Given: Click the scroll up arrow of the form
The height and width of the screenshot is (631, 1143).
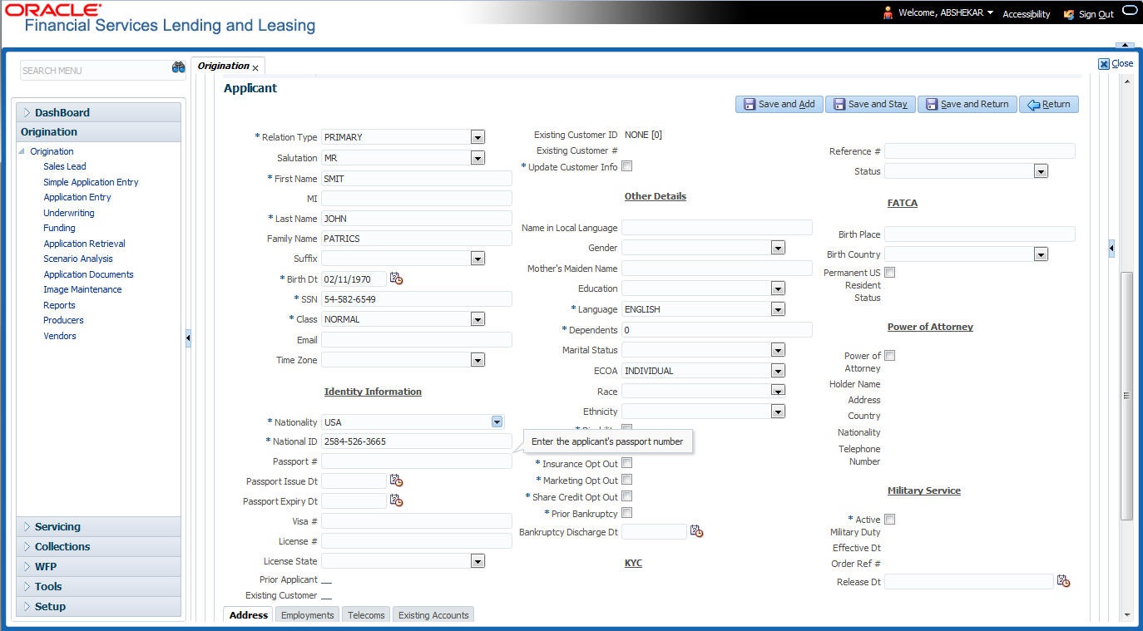Looking at the screenshot, I should click(1127, 81).
